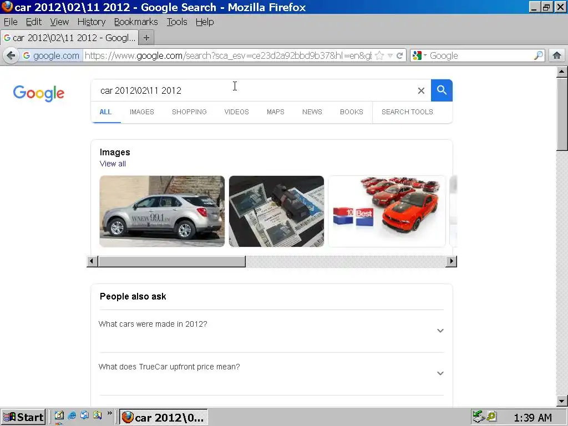
Task: Click the bookmark star in the address bar
Action: (x=379, y=55)
